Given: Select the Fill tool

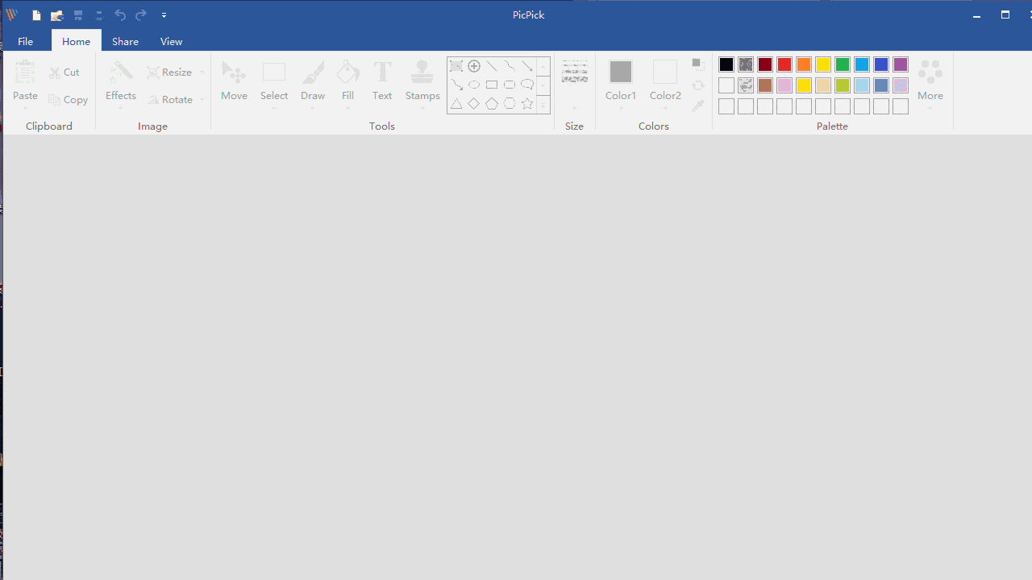Looking at the screenshot, I should (347, 81).
